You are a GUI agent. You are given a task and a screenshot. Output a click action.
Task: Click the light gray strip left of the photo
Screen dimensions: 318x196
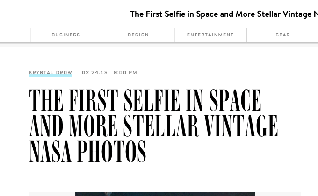tap(51, 194)
